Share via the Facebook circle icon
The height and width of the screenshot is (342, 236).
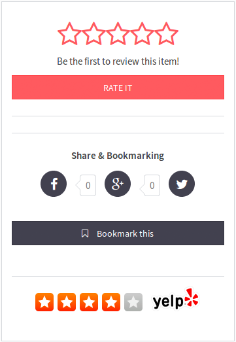point(54,184)
